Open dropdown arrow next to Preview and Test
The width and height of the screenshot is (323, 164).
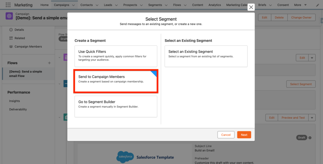click(312, 118)
